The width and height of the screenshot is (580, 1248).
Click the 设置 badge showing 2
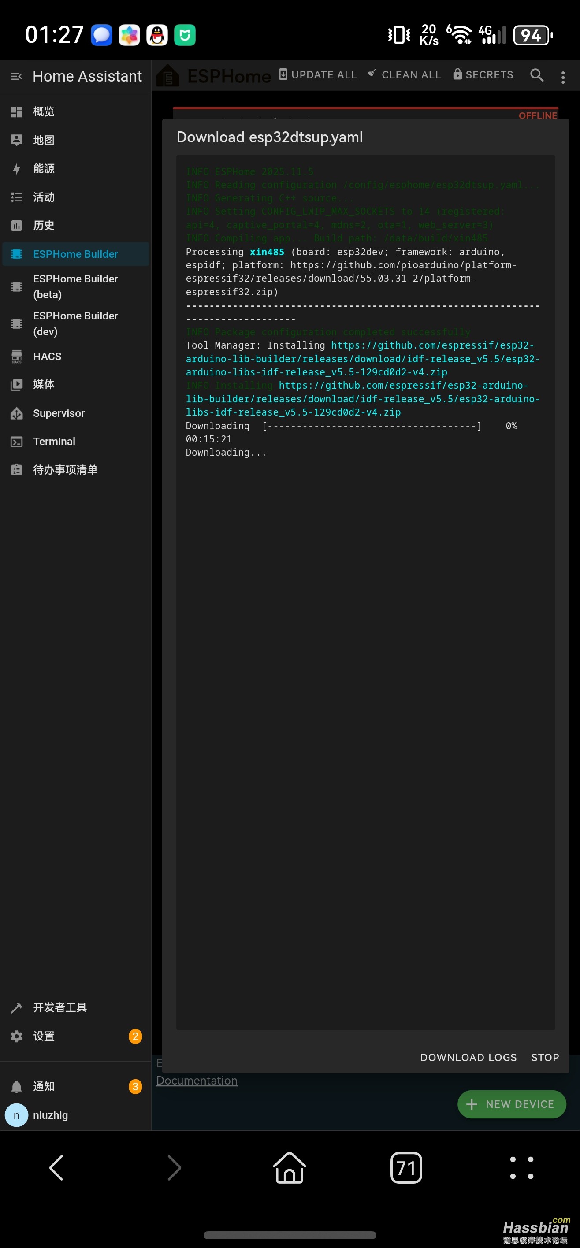click(135, 1036)
